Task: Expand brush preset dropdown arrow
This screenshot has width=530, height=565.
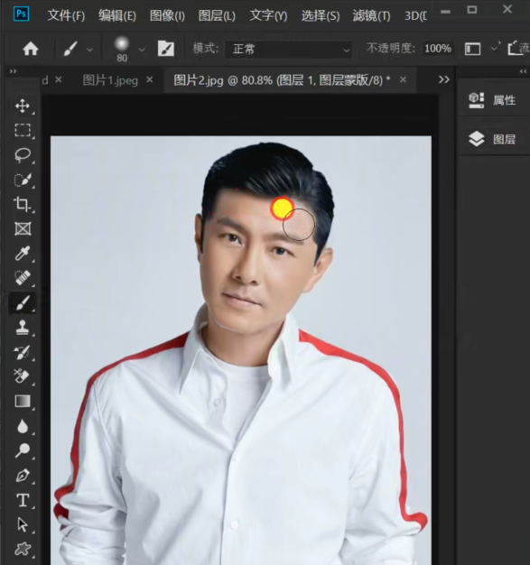Action: [142, 50]
